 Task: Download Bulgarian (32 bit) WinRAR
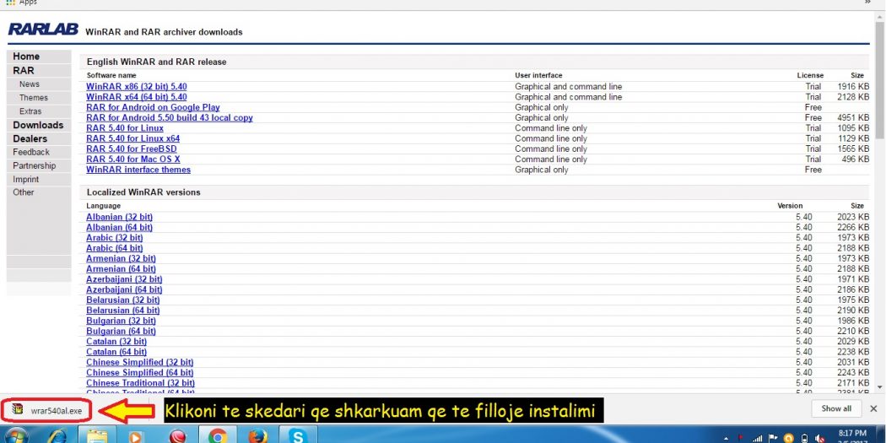[x=121, y=321]
